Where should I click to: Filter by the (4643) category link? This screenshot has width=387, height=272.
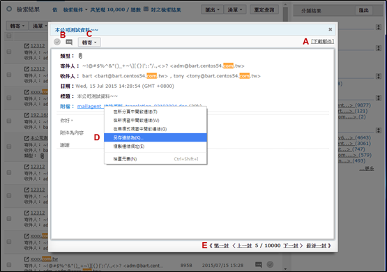[354, 137]
